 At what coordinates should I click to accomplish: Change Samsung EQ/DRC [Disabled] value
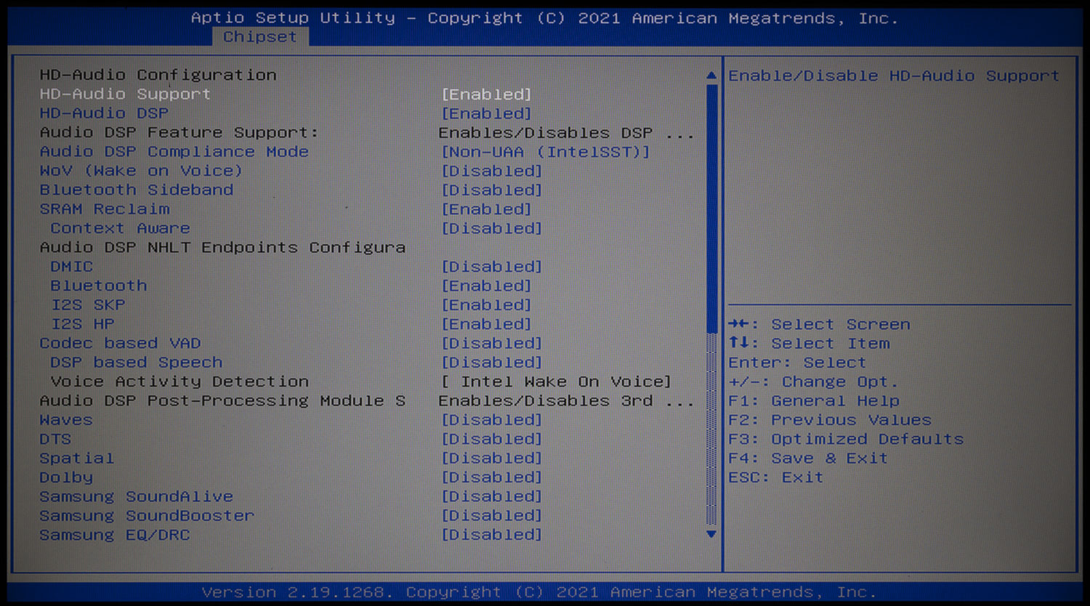[492, 535]
